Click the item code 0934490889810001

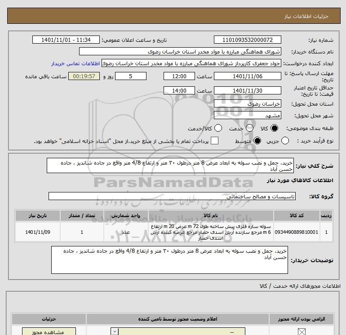pos(297,232)
